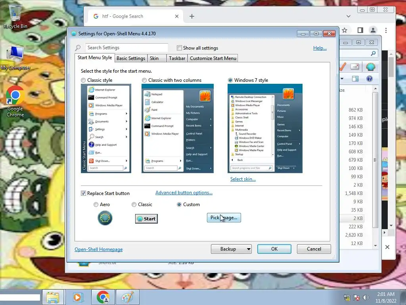Click the help question mark icon in background window

pos(370,79)
